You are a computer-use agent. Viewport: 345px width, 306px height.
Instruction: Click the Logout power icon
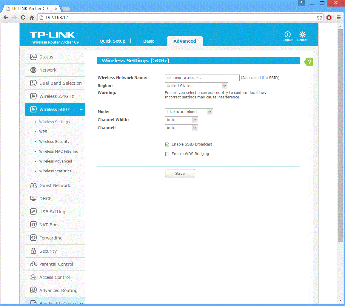287,35
